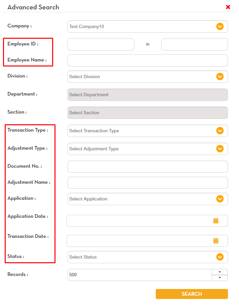This screenshot has height=305, width=239.
Task: Click the "Records :" label
Action: click(x=18, y=275)
